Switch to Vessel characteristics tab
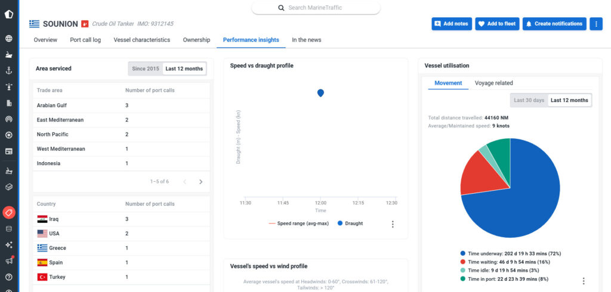The height and width of the screenshot is (292, 611). tap(142, 40)
